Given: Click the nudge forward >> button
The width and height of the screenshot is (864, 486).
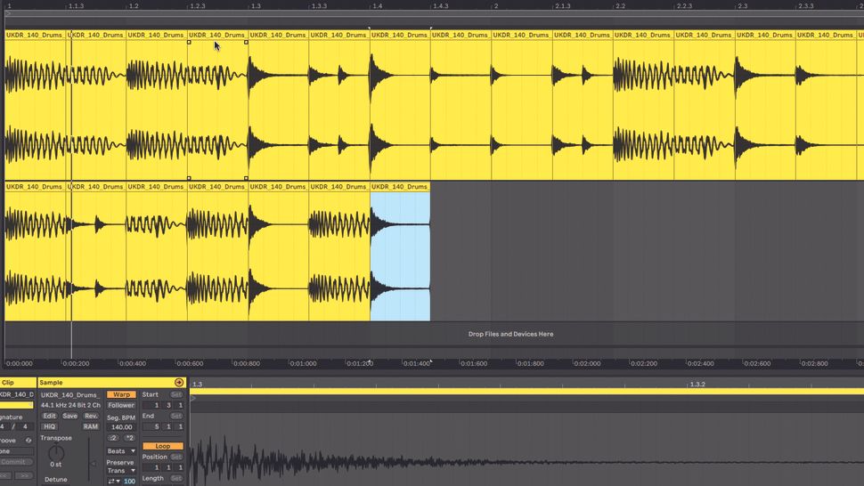Looking at the screenshot, I should point(24,475).
